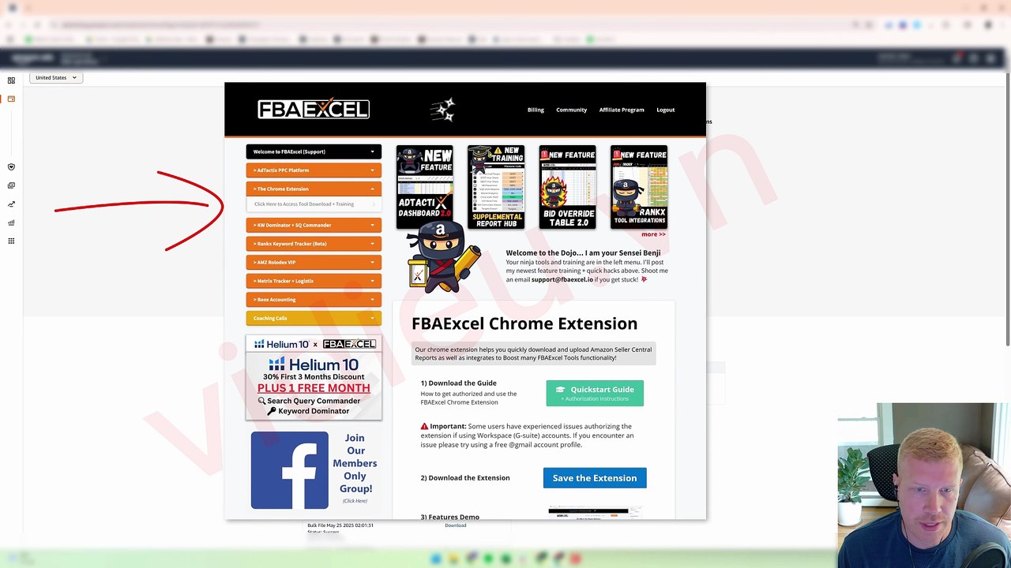Open the United States country dropdown
This screenshot has width=1011, height=568.
point(56,77)
